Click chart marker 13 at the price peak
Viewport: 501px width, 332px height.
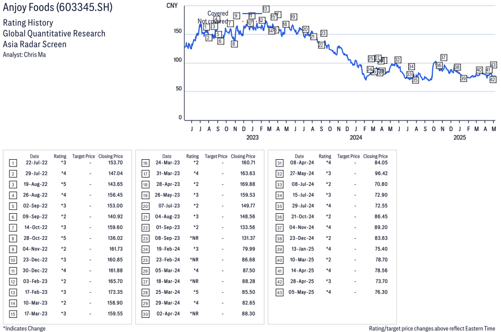(265, 9)
